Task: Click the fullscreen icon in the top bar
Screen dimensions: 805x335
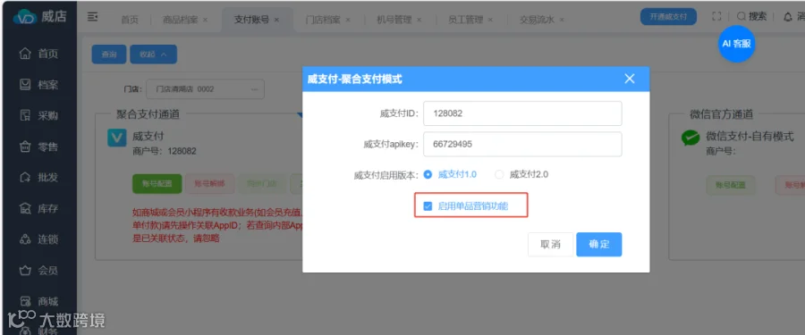Action: coord(716,16)
